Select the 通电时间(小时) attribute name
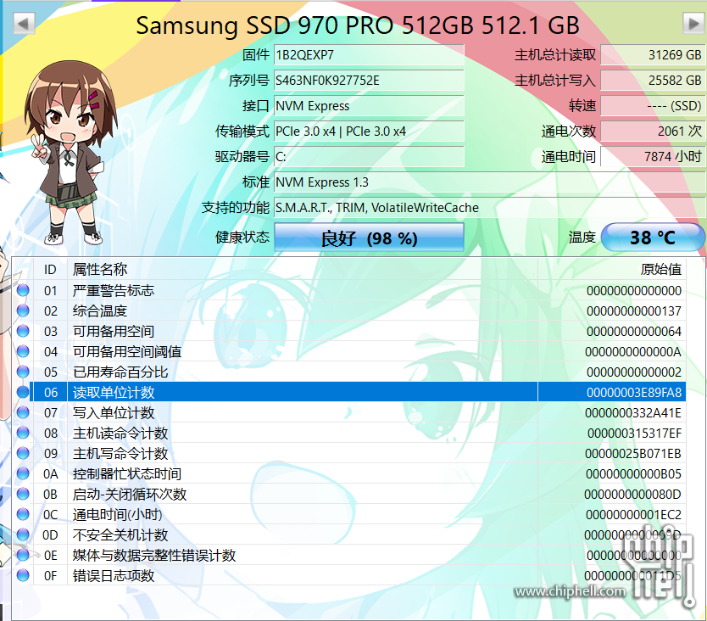 [118, 514]
